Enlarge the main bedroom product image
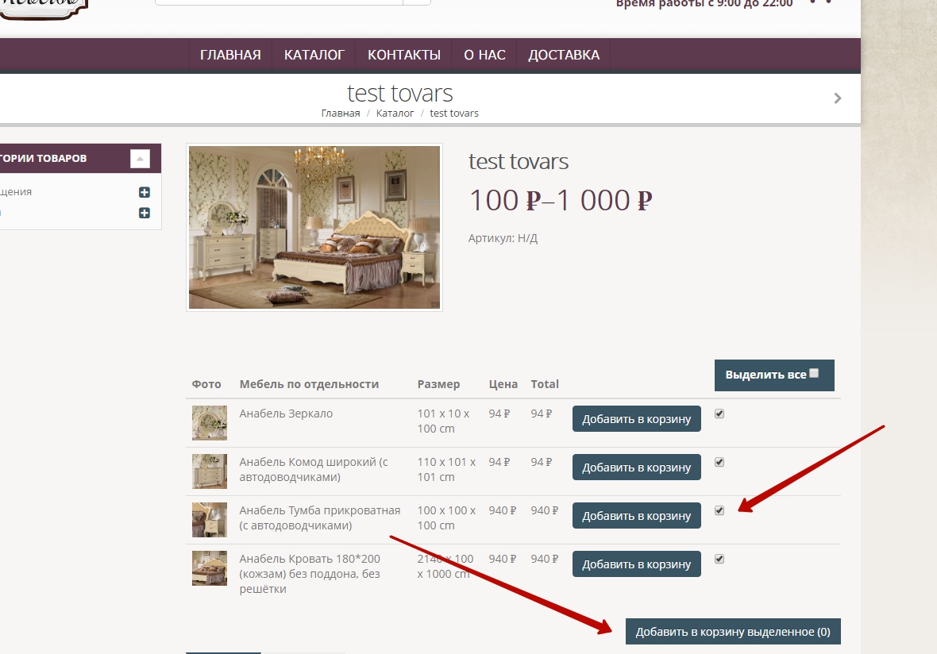The width and height of the screenshot is (937, 654). click(x=314, y=227)
